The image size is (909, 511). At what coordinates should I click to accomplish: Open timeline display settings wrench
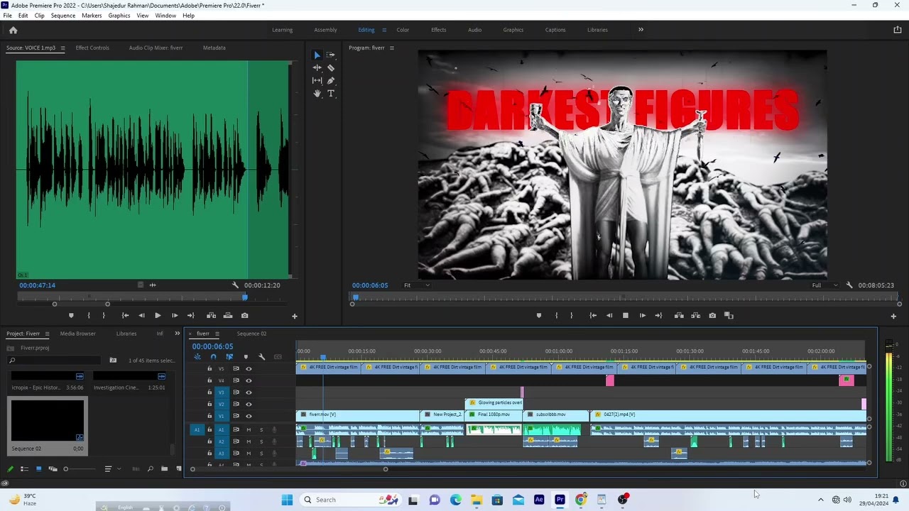click(262, 357)
